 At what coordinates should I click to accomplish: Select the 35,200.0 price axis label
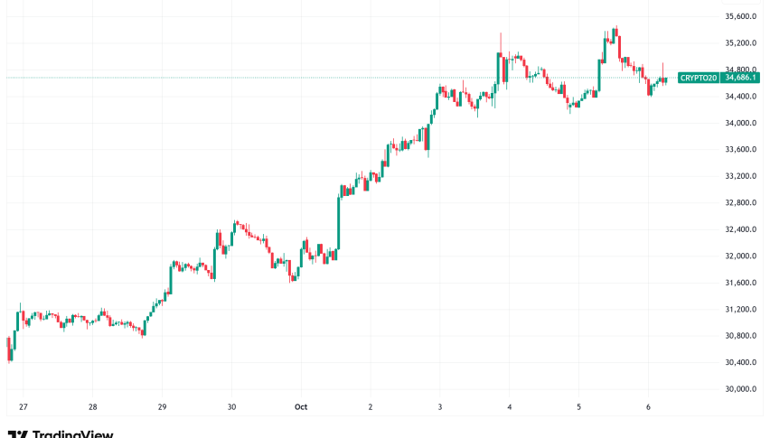coord(740,43)
